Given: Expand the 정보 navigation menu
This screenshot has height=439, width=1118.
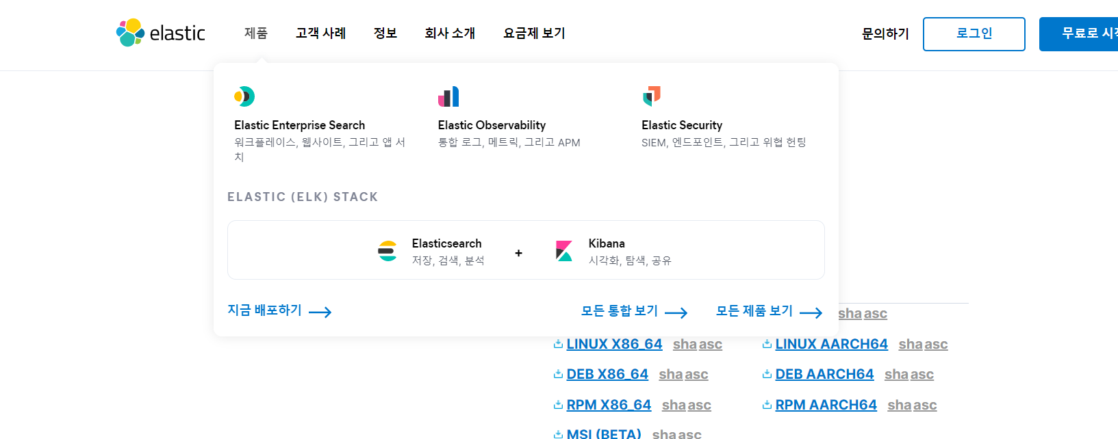Looking at the screenshot, I should 385,33.
